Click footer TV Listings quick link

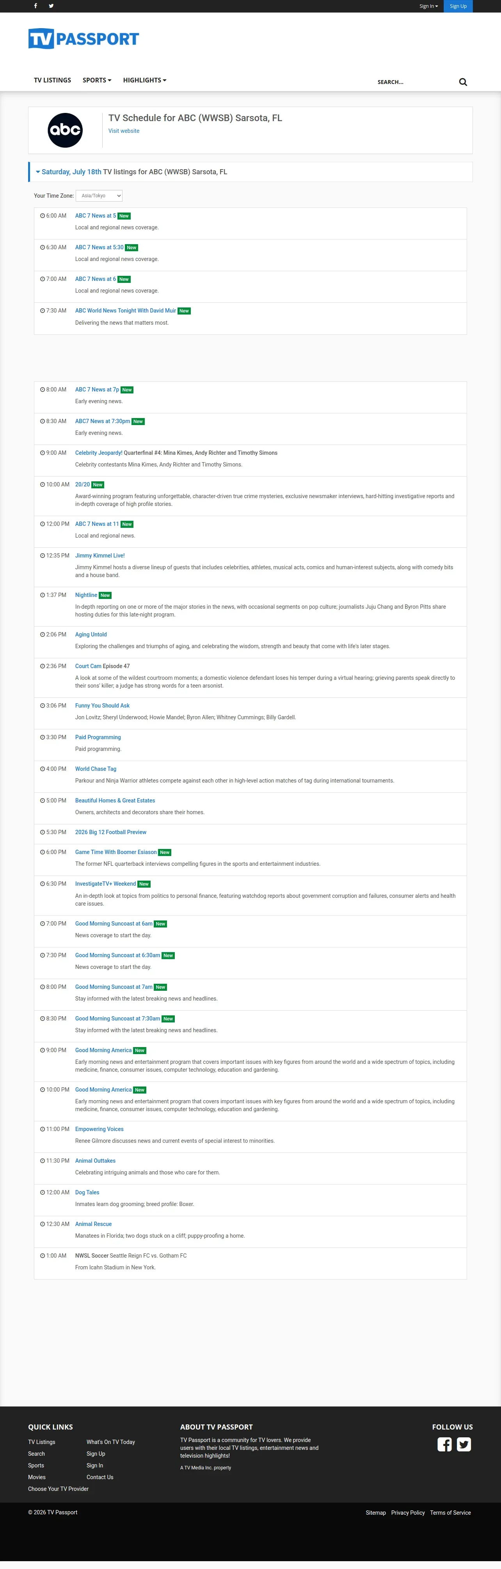pyautogui.click(x=41, y=1442)
